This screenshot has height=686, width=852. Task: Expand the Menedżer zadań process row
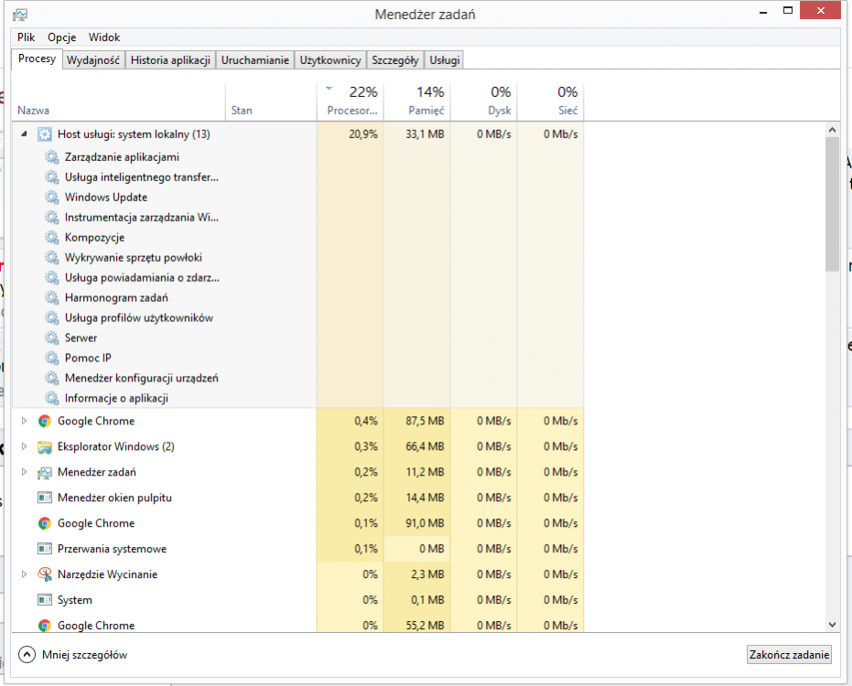coord(25,472)
